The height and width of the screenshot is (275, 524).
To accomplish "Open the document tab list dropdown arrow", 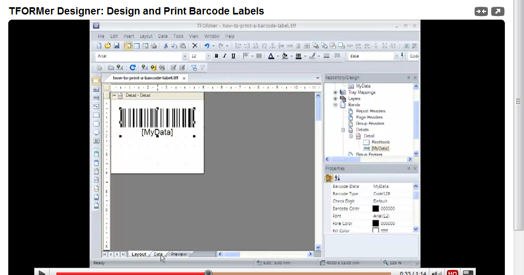I will tap(318, 78).
